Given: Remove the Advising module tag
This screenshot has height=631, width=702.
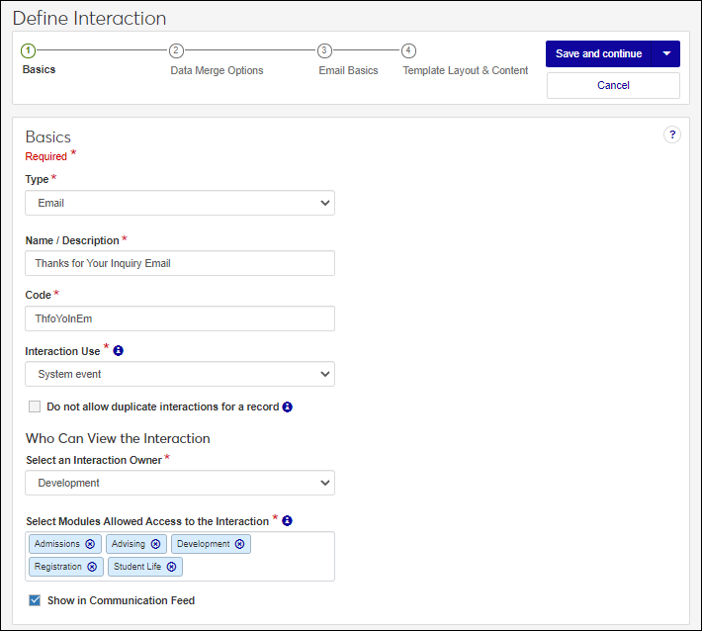Looking at the screenshot, I should [x=155, y=544].
